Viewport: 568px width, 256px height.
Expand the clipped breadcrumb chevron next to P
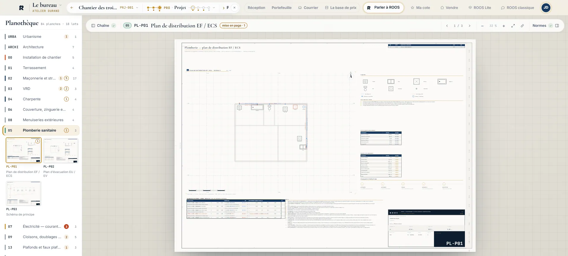[224, 8]
